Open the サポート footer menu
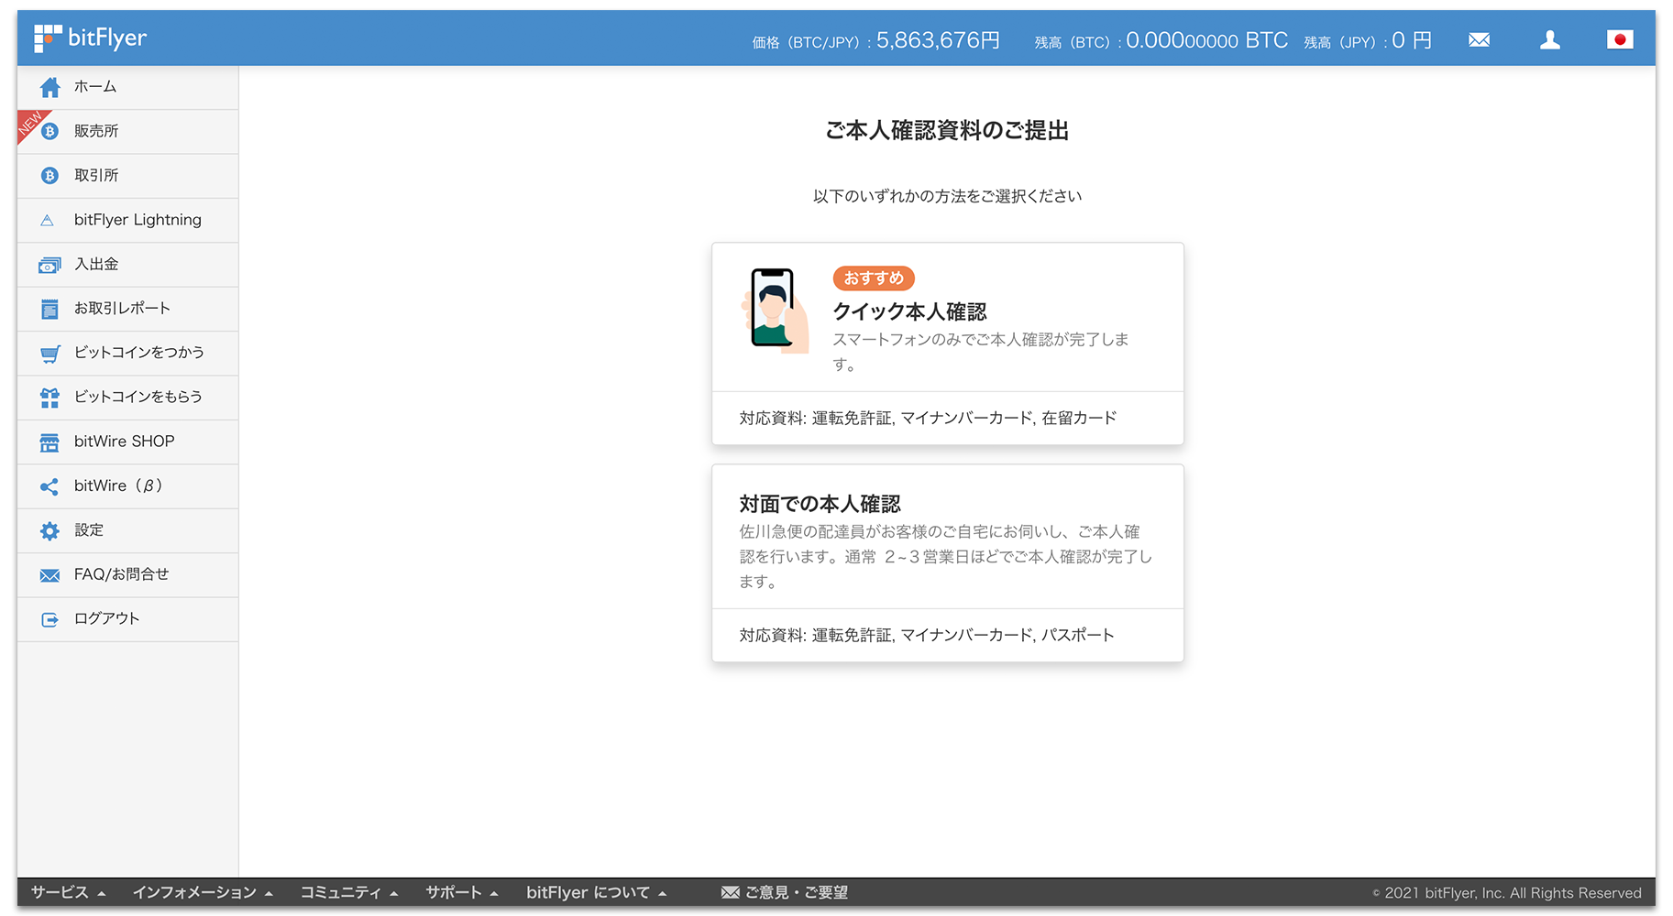 click(x=461, y=891)
